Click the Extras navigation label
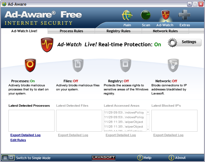 tap(185, 25)
